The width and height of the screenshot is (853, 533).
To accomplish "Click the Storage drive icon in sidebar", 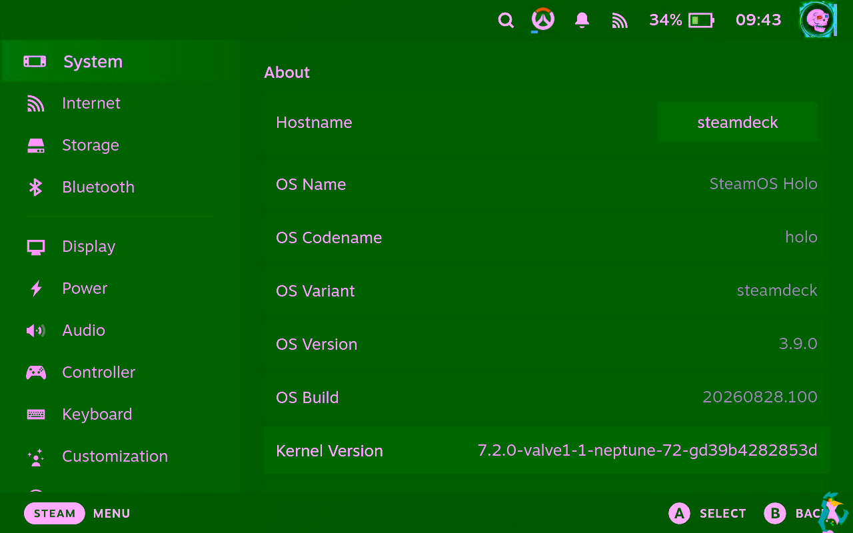I will pos(35,145).
